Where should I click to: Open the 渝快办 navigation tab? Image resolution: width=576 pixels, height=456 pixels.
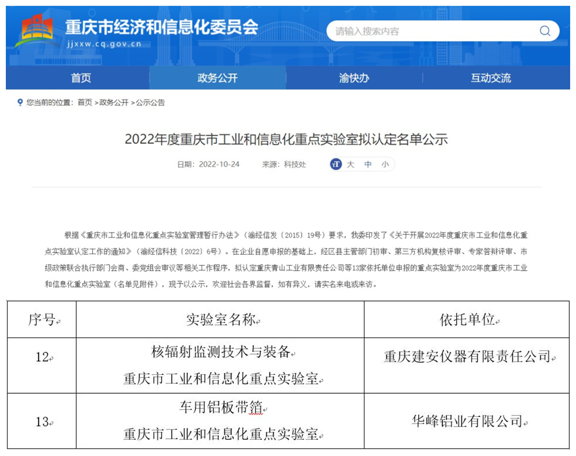tap(354, 78)
